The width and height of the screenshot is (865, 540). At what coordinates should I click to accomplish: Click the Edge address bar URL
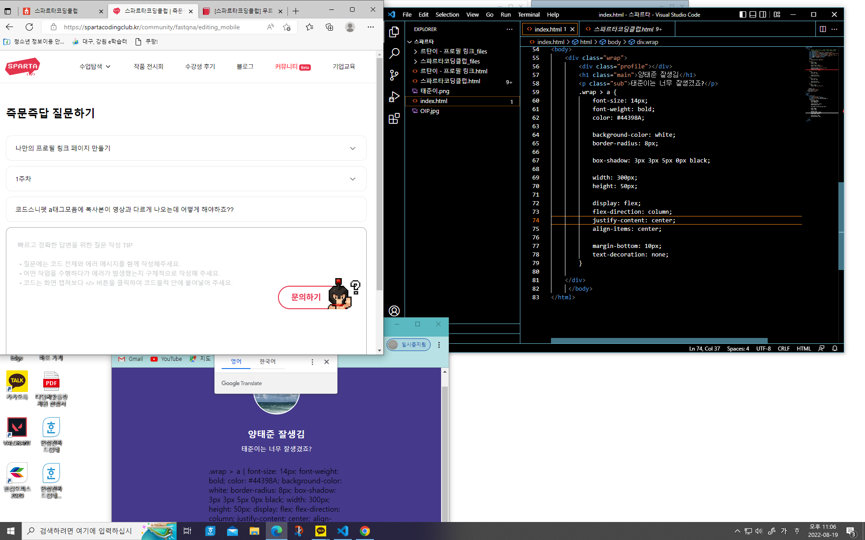point(152,27)
